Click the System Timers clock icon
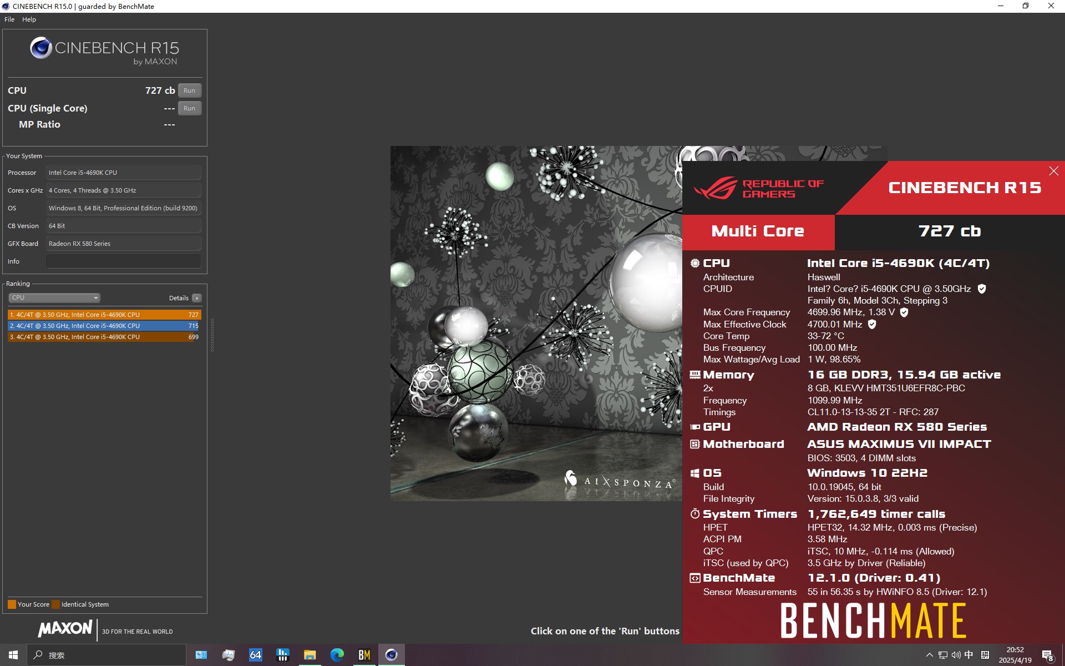This screenshot has height=666, width=1065. point(694,514)
